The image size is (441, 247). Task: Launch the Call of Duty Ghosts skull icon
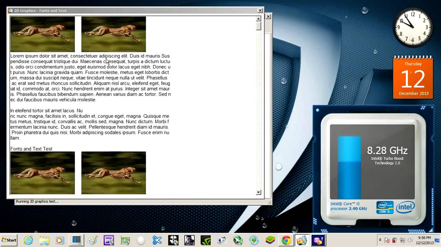point(173,240)
